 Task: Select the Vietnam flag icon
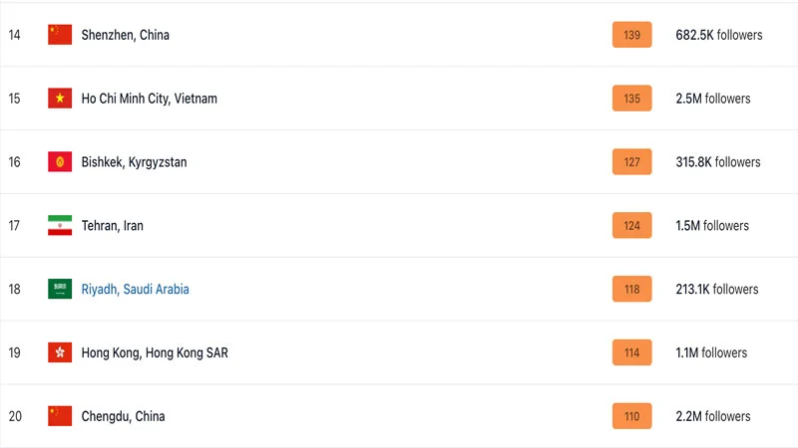pos(60,99)
